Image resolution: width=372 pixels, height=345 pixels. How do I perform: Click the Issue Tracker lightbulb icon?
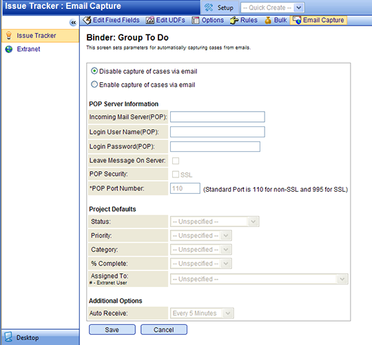pos(9,35)
